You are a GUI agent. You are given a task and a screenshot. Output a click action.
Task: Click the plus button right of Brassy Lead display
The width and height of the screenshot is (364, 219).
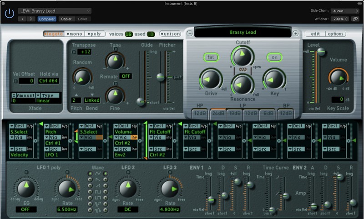coord(296,33)
